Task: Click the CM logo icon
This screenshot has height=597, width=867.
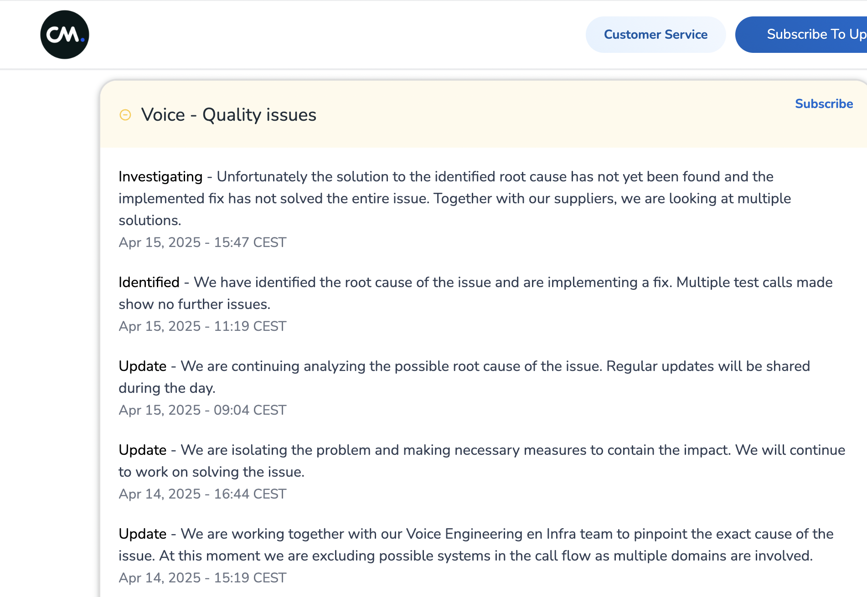Action: tap(65, 35)
